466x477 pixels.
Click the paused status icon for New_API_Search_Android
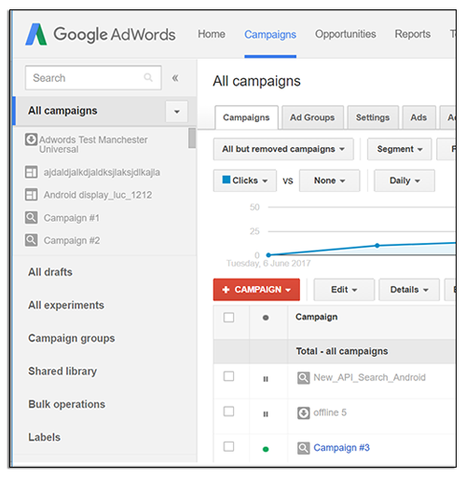[266, 379]
